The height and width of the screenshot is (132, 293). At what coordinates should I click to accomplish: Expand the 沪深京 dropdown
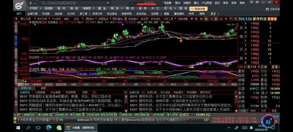(x=41, y=8)
